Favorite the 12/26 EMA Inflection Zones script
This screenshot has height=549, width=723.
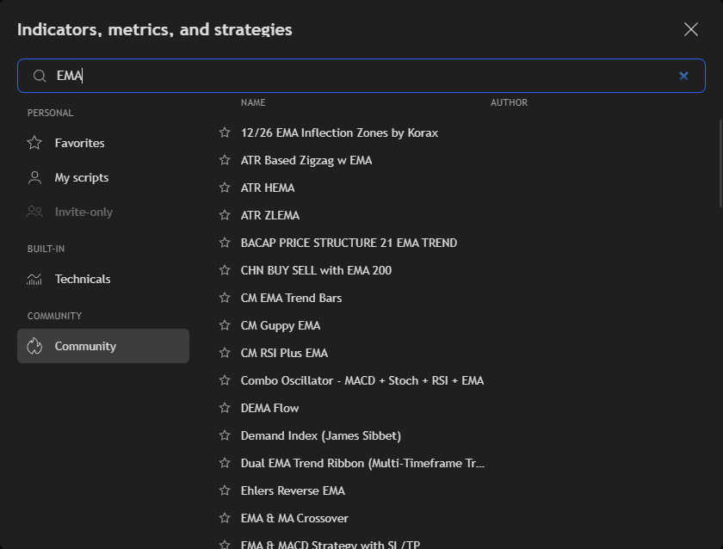pyautogui.click(x=225, y=133)
